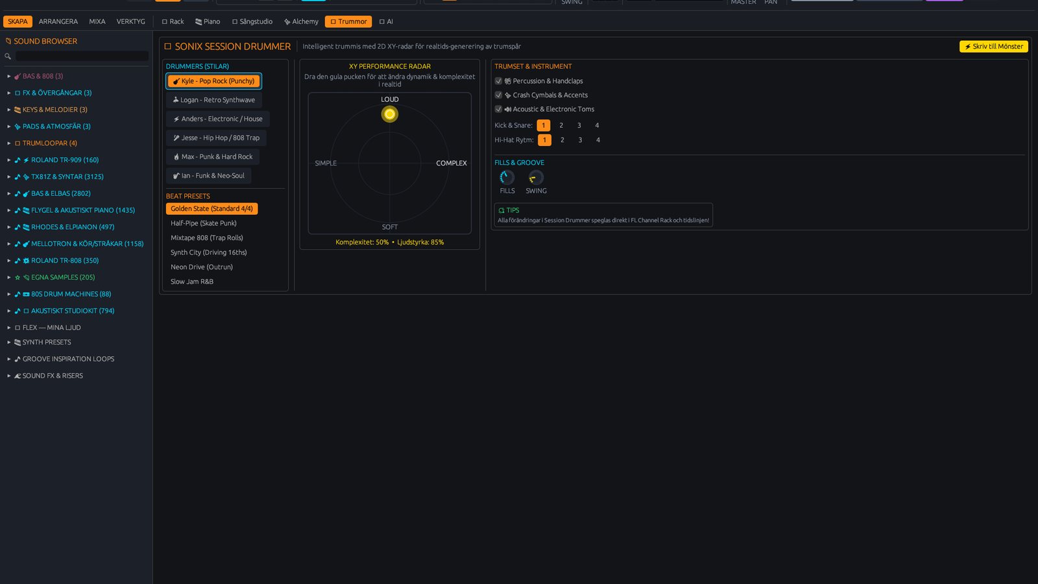Expand the SYNTH PRESETS folder

point(9,342)
